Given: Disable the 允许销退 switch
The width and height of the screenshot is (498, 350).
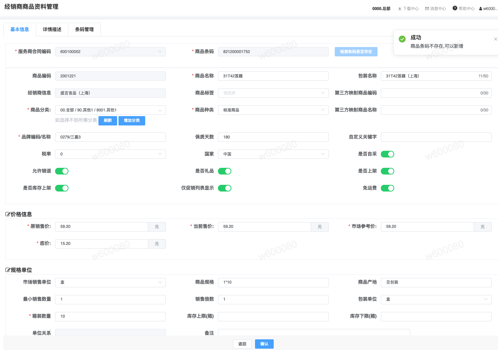Looking at the screenshot, I should point(62,171).
